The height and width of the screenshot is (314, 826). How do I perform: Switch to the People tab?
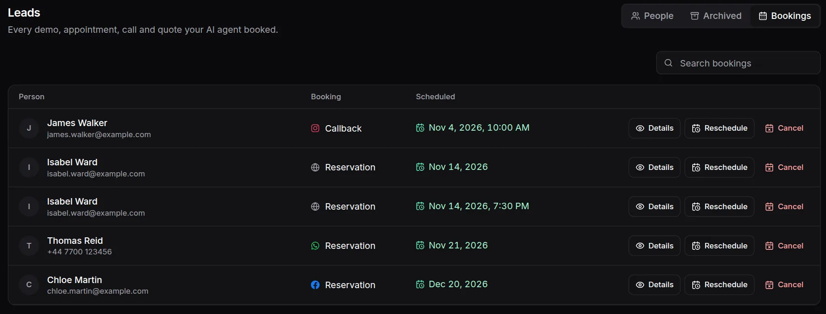(652, 16)
